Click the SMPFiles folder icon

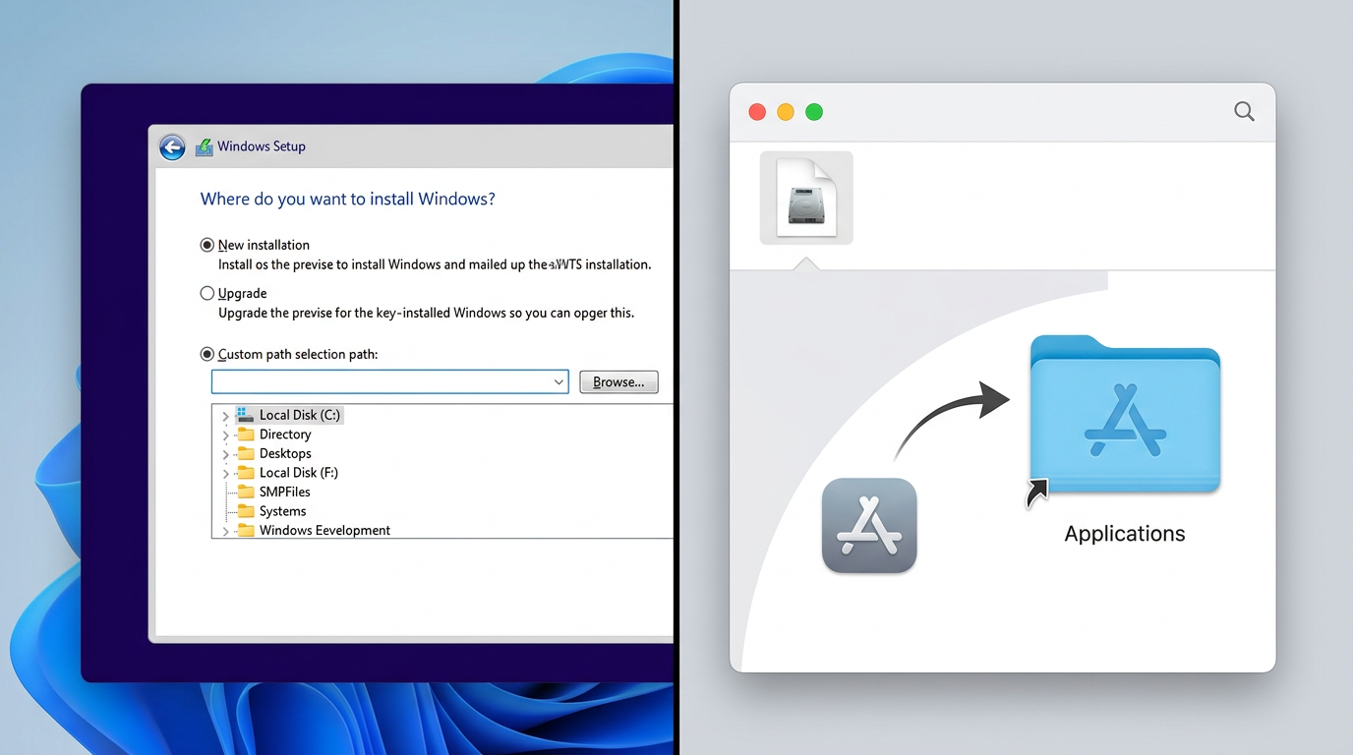(x=246, y=492)
